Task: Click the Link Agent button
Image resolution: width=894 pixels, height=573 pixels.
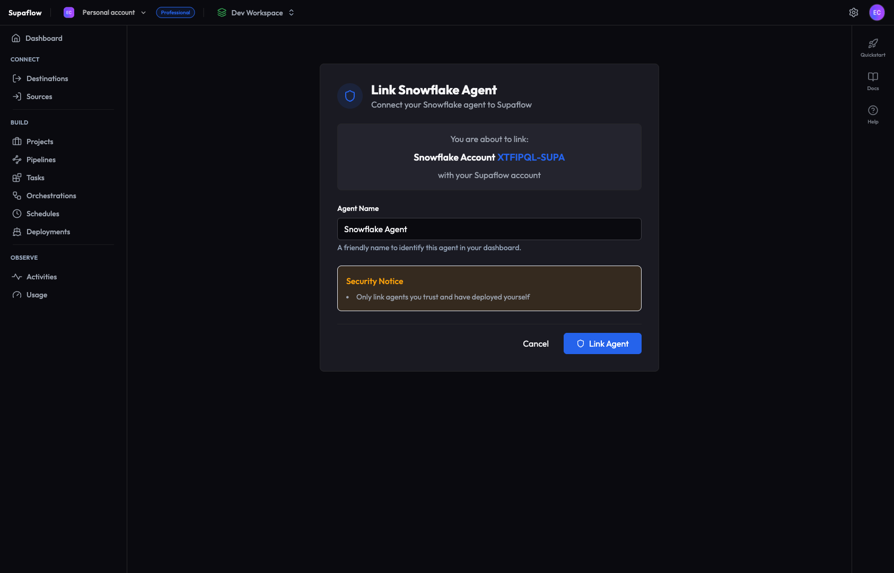Action: [x=602, y=343]
